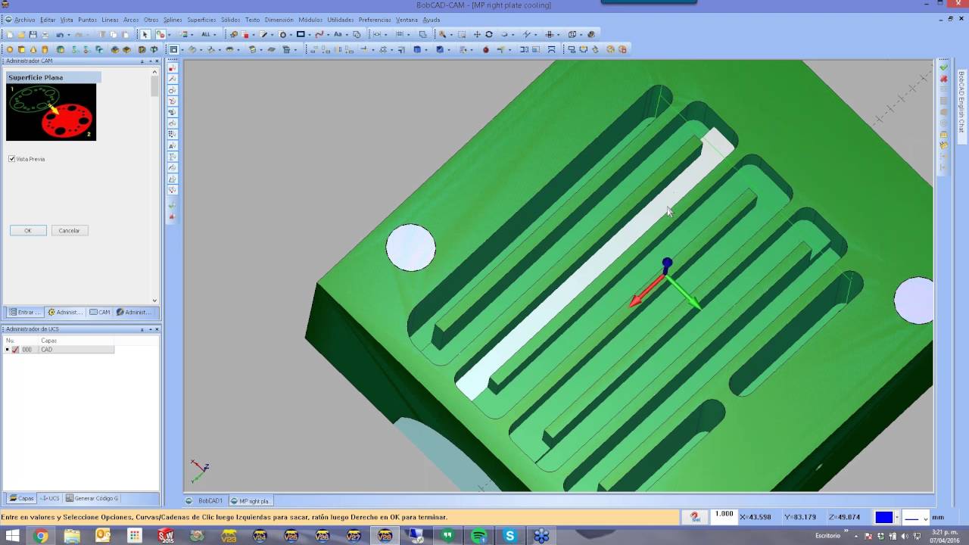Click the rotate view circular-arrows icon

(489, 34)
